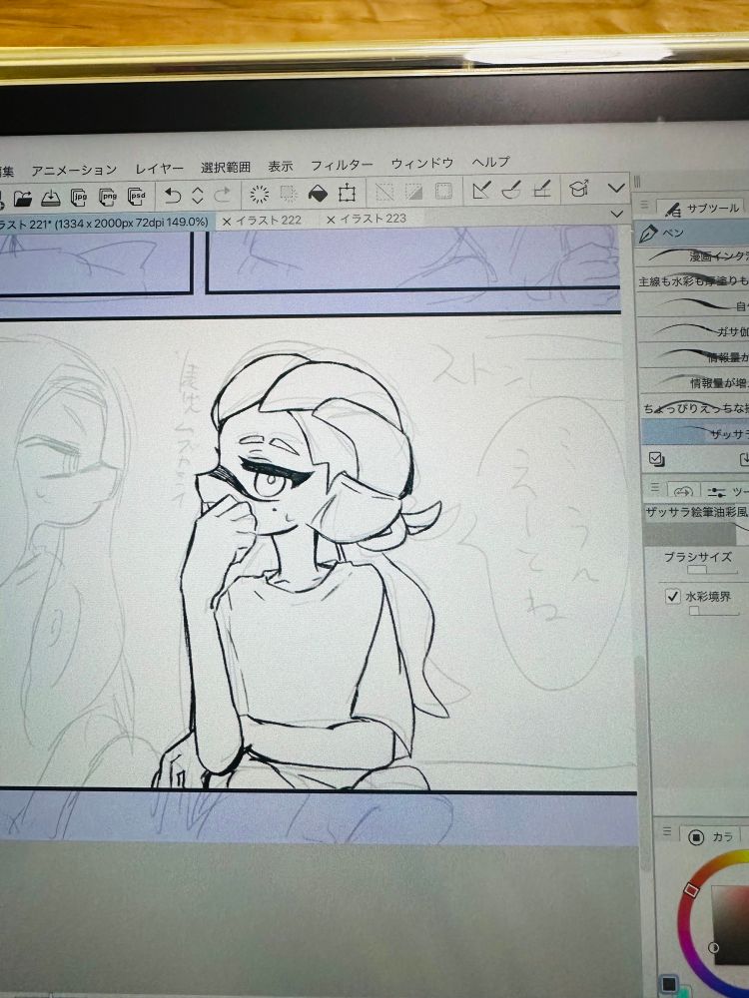Viewport: 749px width, 998px height.
Task: Click inside the color wheel saturation square
Action: (731, 923)
